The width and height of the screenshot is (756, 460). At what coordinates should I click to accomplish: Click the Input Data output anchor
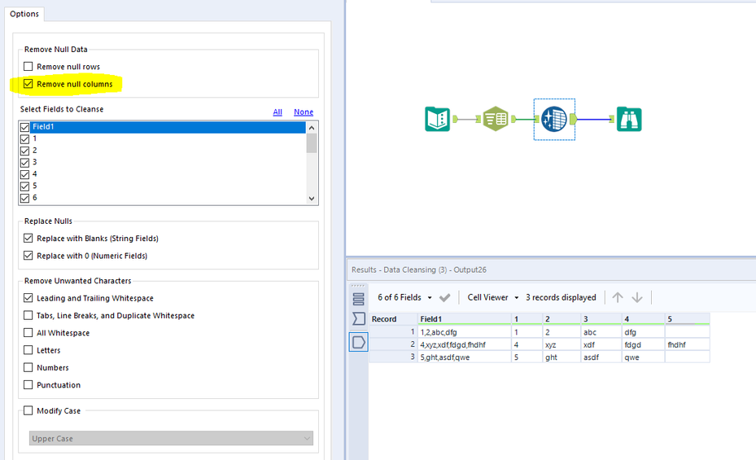tap(455, 119)
